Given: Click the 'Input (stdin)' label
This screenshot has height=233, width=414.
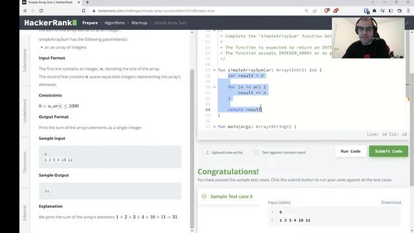Looking at the screenshot, I should [279, 203].
